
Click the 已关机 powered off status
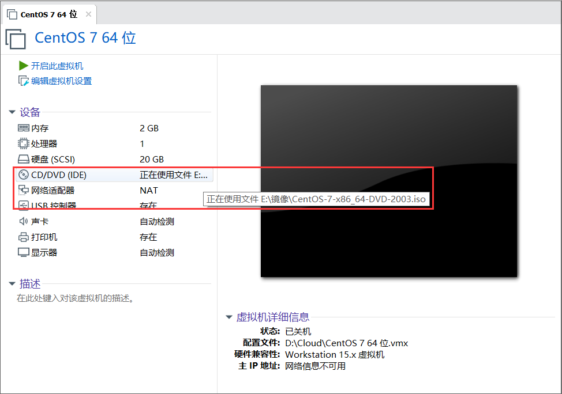[298, 331]
